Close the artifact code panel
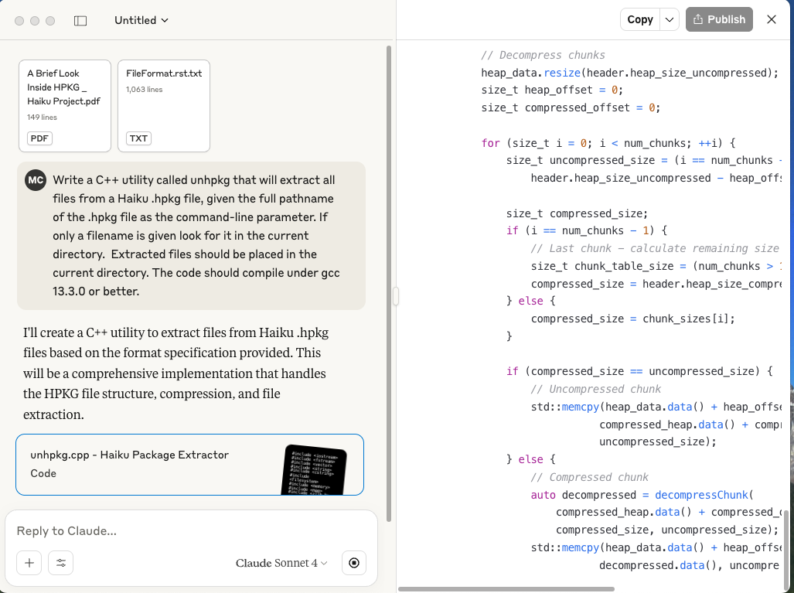Image resolution: width=794 pixels, height=593 pixels. point(771,20)
